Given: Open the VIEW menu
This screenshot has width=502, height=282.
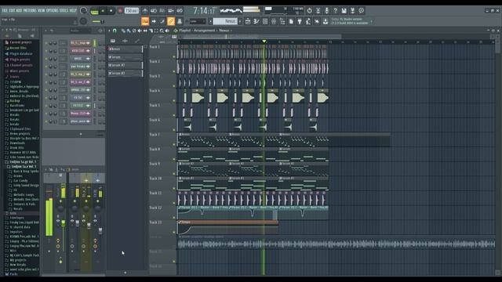Looking at the screenshot, I should [42, 10].
